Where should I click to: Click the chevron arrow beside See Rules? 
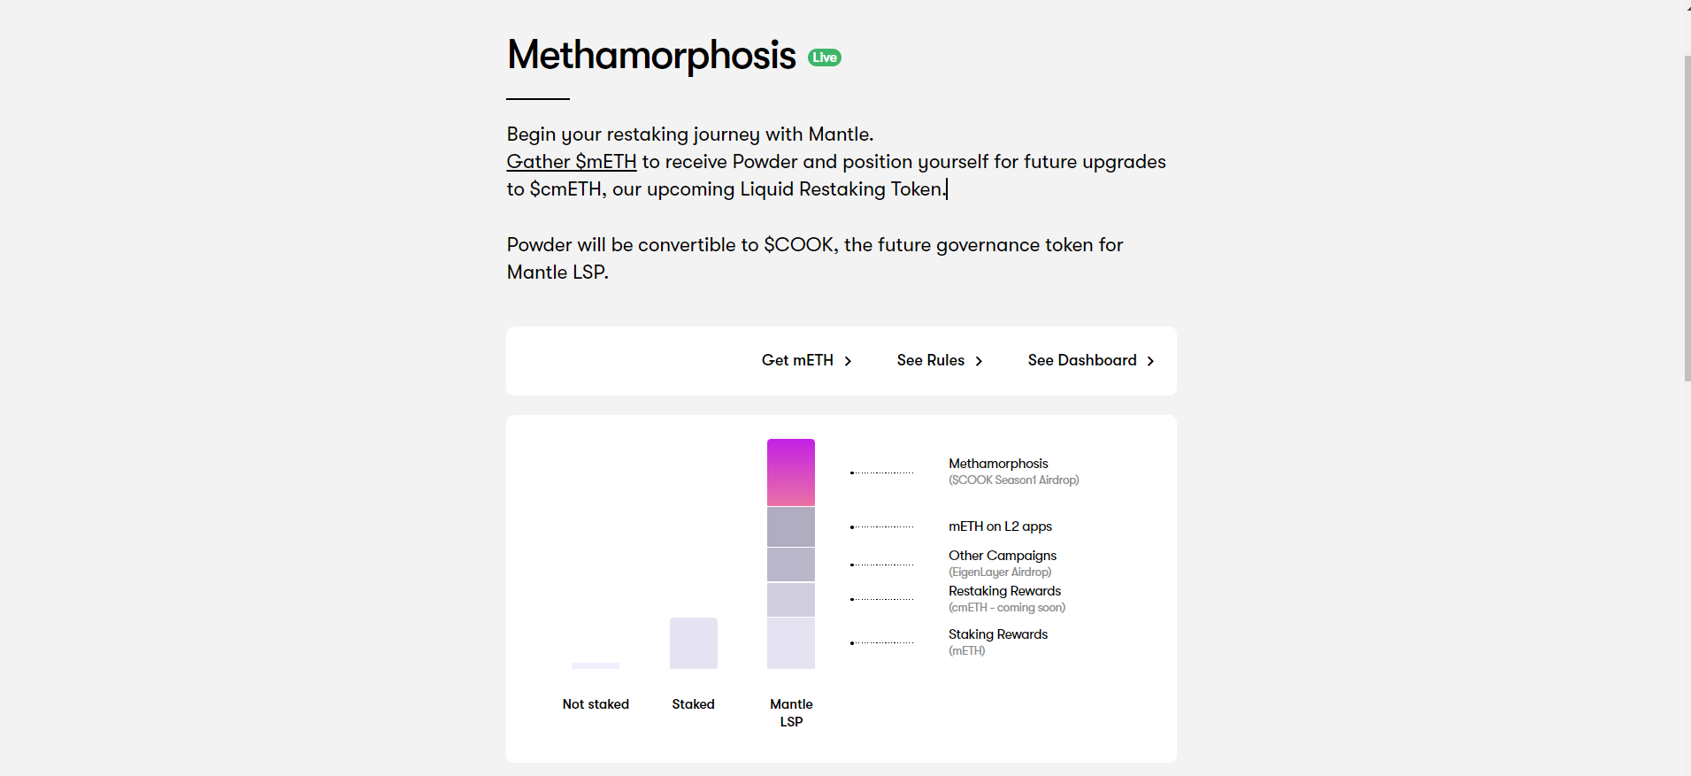click(x=979, y=361)
